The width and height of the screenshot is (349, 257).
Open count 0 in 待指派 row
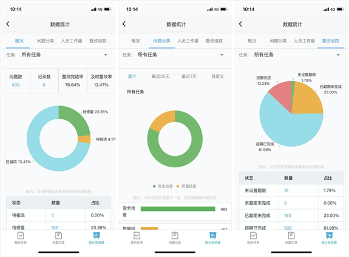pyautogui.click(x=53, y=215)
